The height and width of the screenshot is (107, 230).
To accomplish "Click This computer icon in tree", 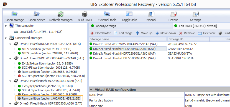I will click(11, 26).
